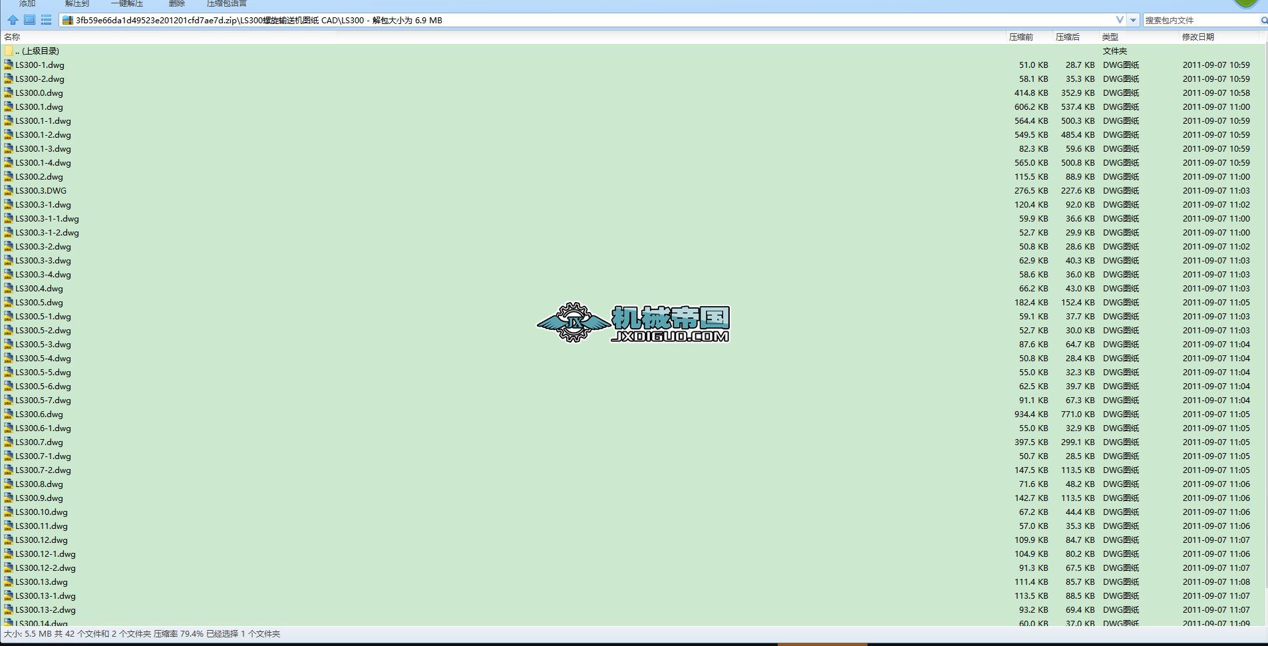This screenshot has height=646, width=1268.
Task: Click the DWG file icon of LS300.3-4.dwg
Action: (8, 275)
